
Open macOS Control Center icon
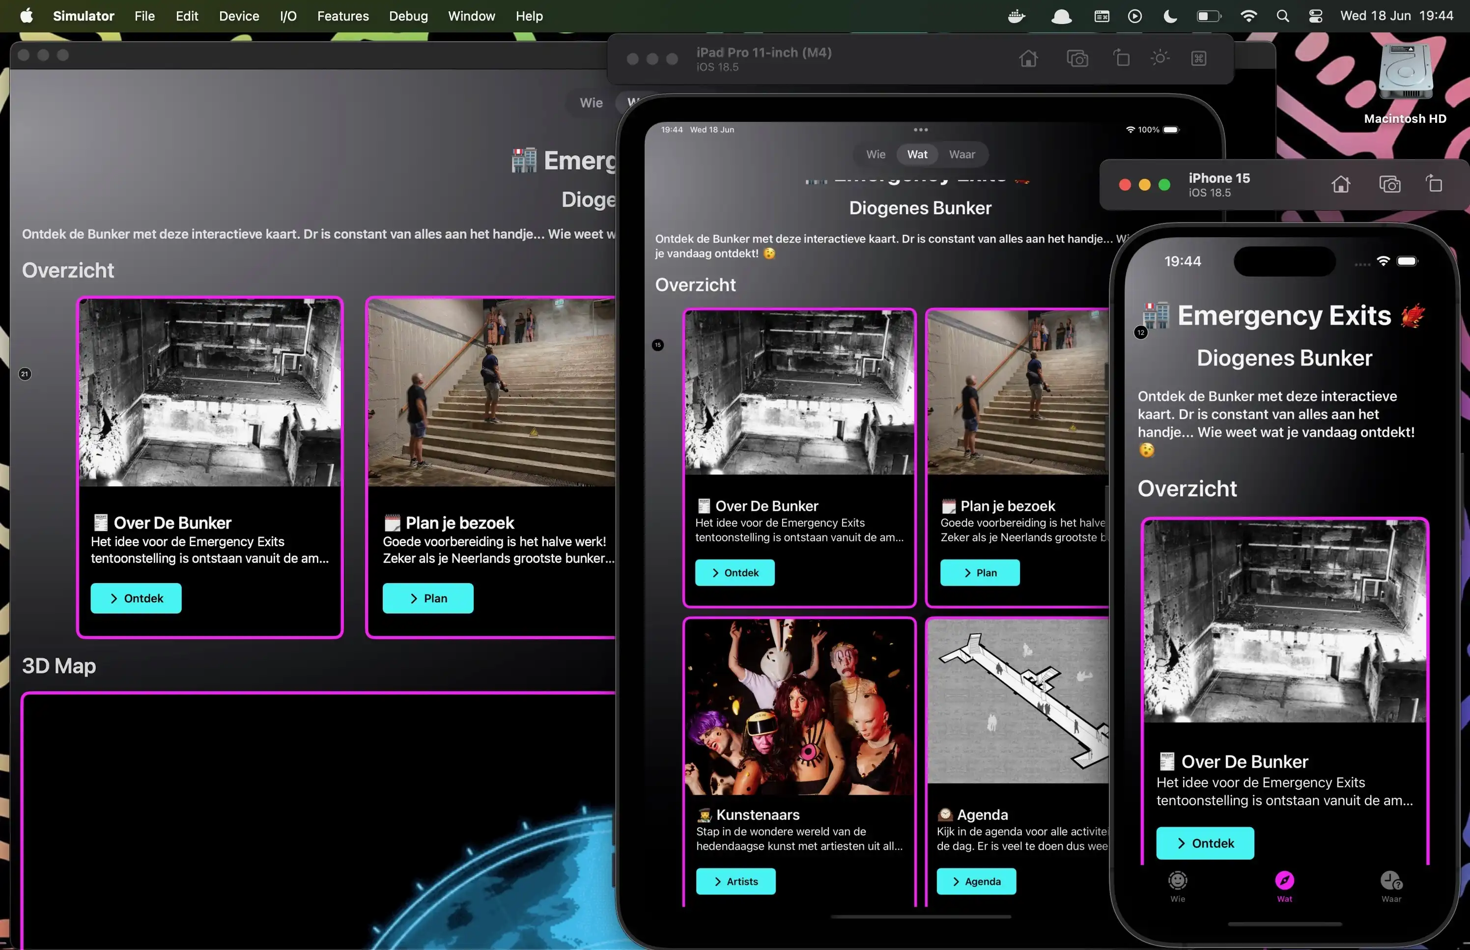point(1315,16)
